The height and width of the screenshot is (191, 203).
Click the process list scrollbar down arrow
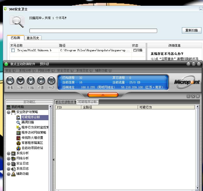(197, 188)
